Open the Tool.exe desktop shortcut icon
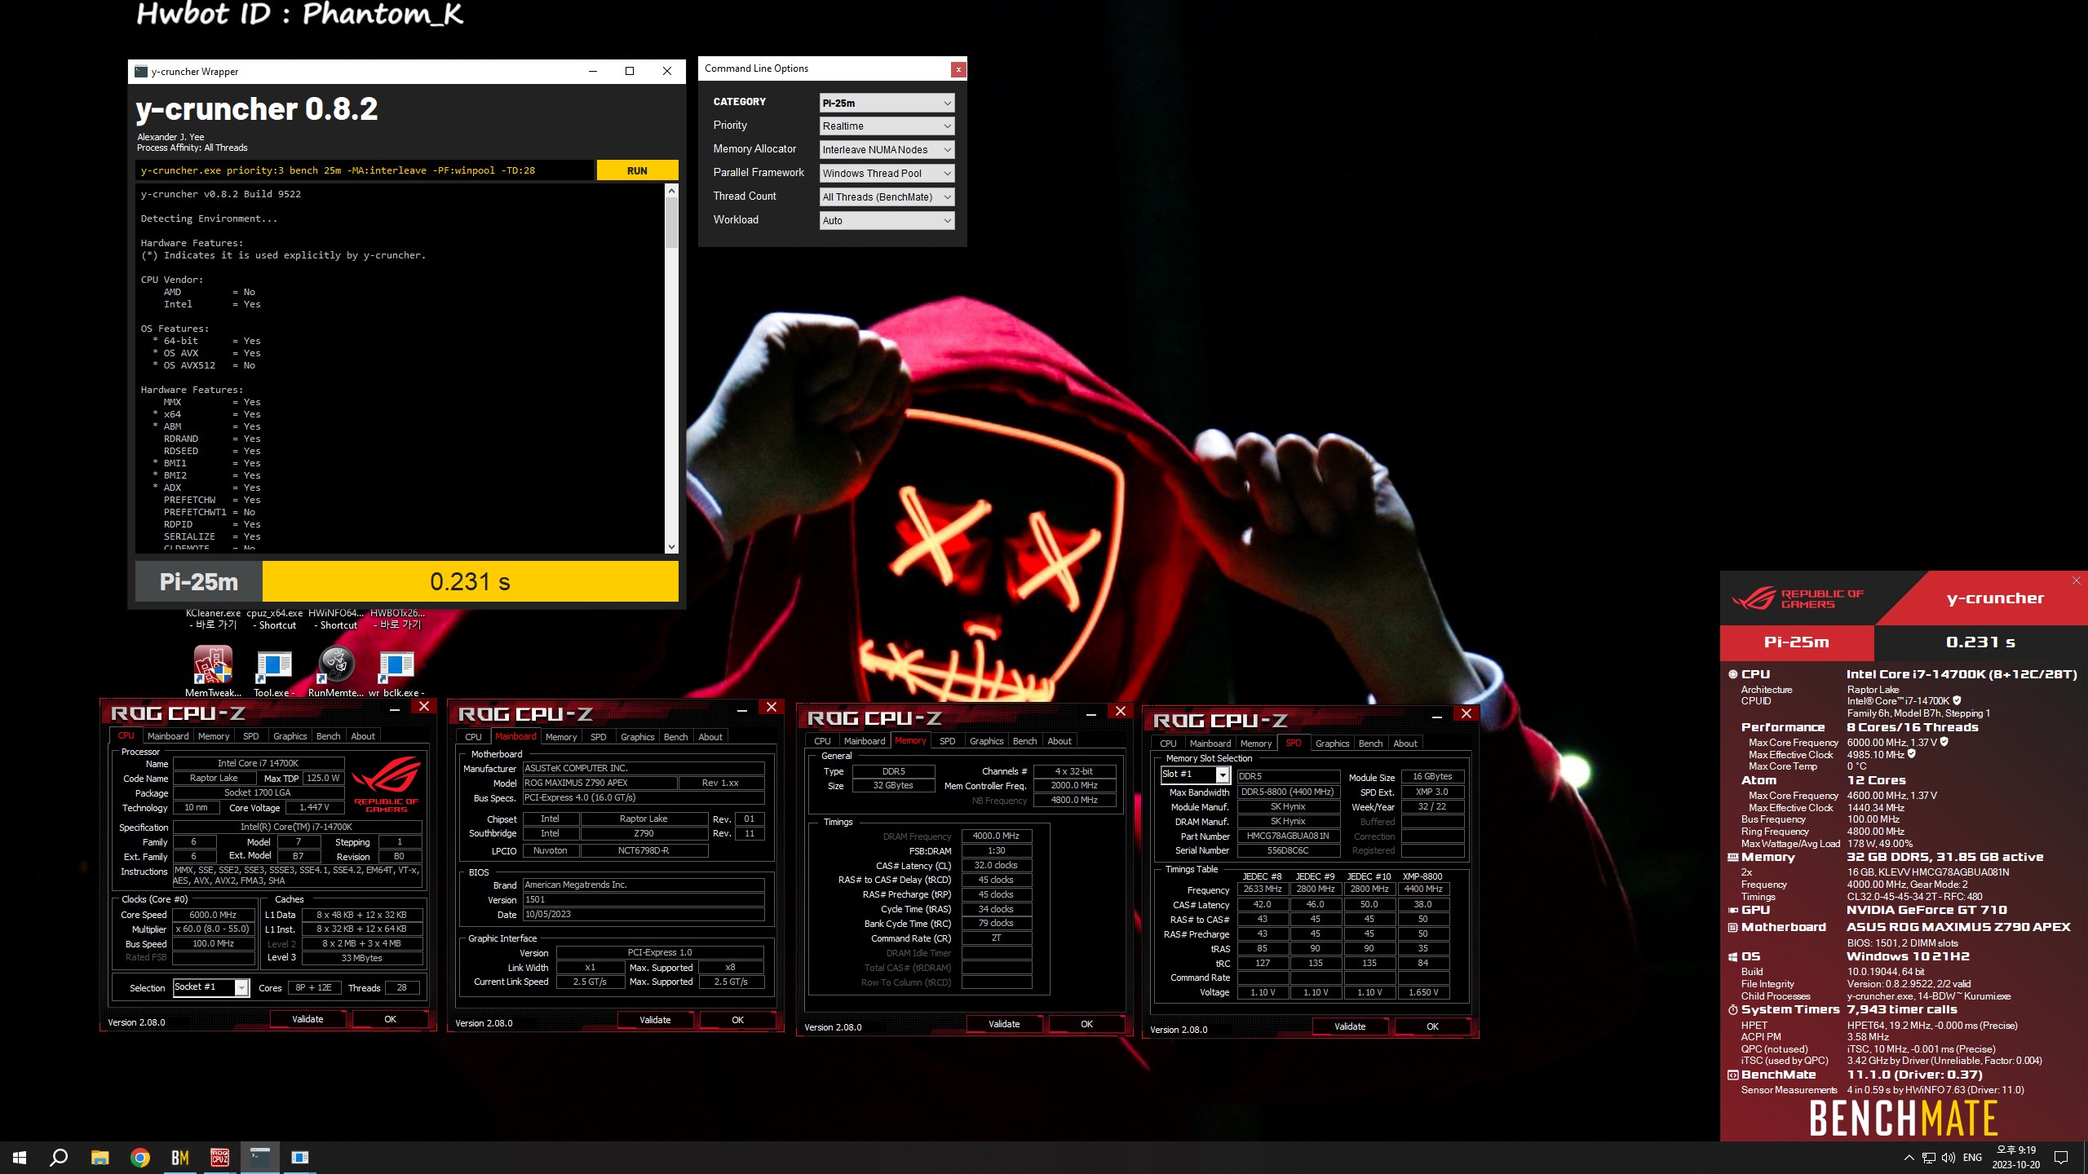Viewport: 2088px width, 1174px height. (x=274, y=664)
